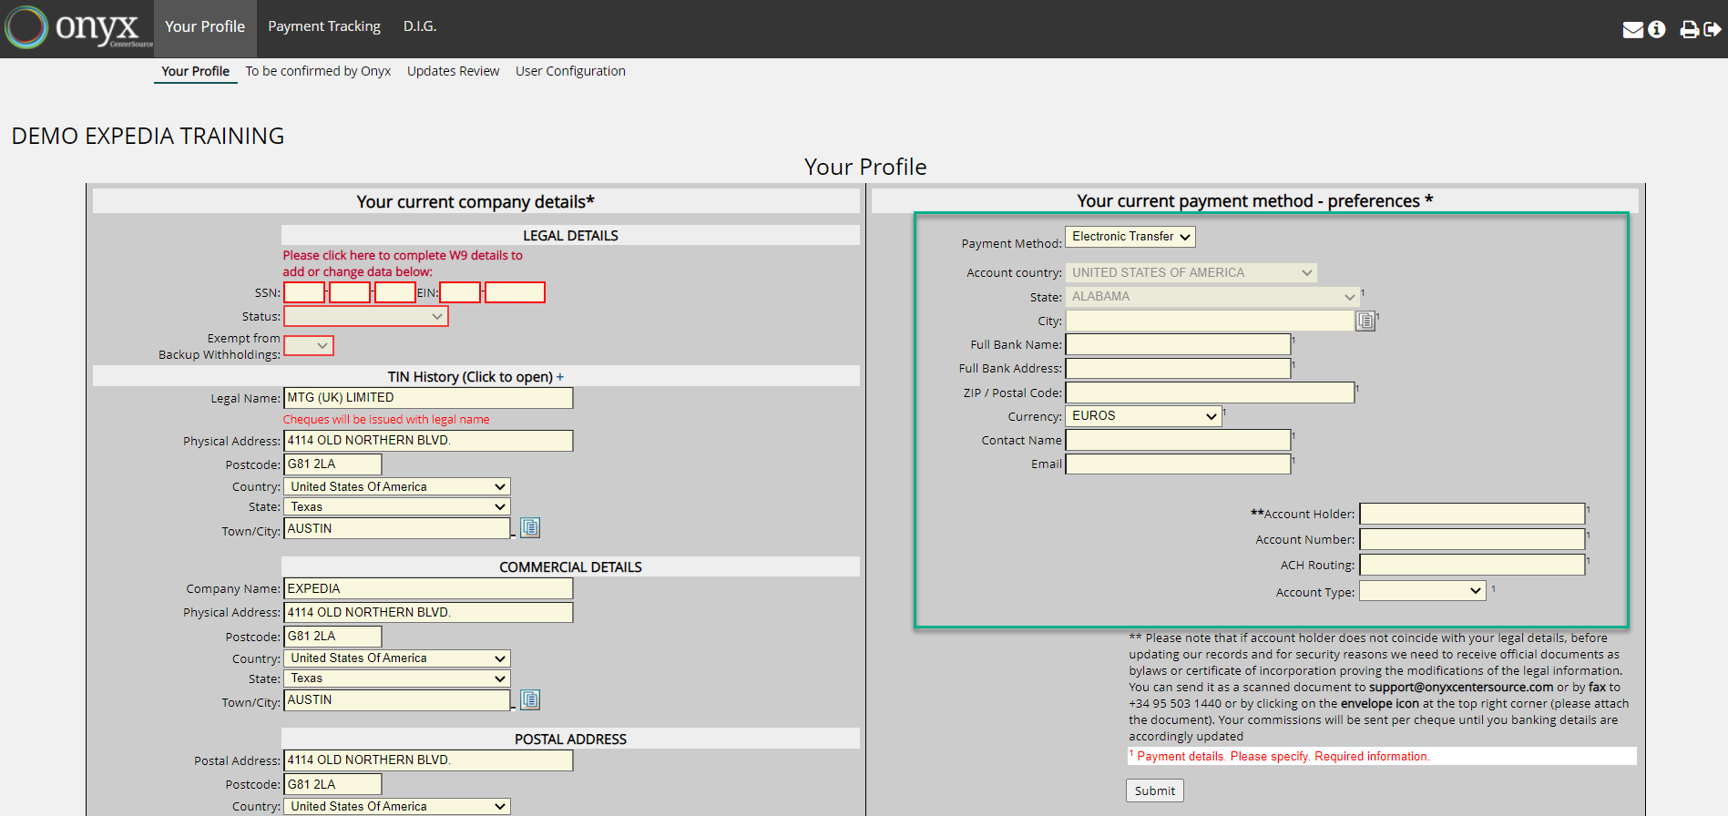Click legal details Town/City field

coord(397,528)
